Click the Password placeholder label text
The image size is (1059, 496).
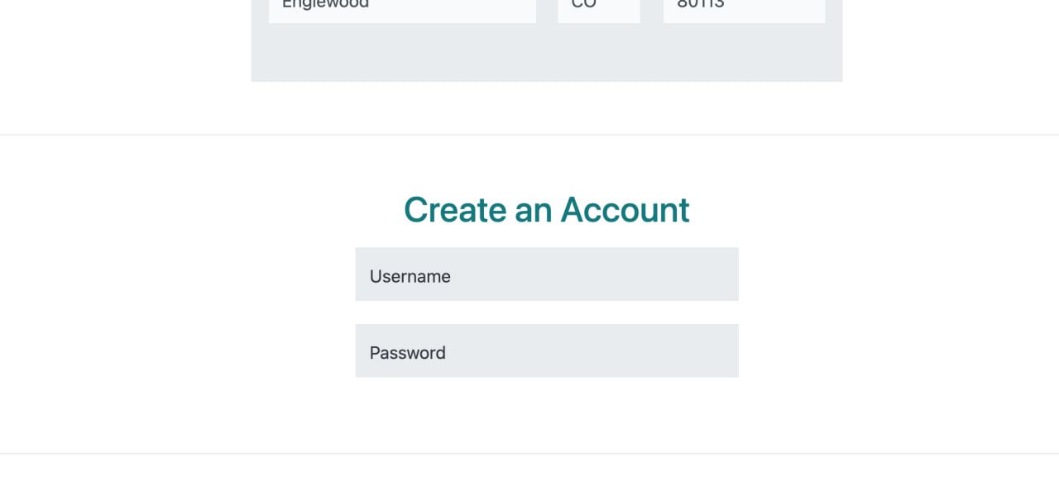pos(408,353)
